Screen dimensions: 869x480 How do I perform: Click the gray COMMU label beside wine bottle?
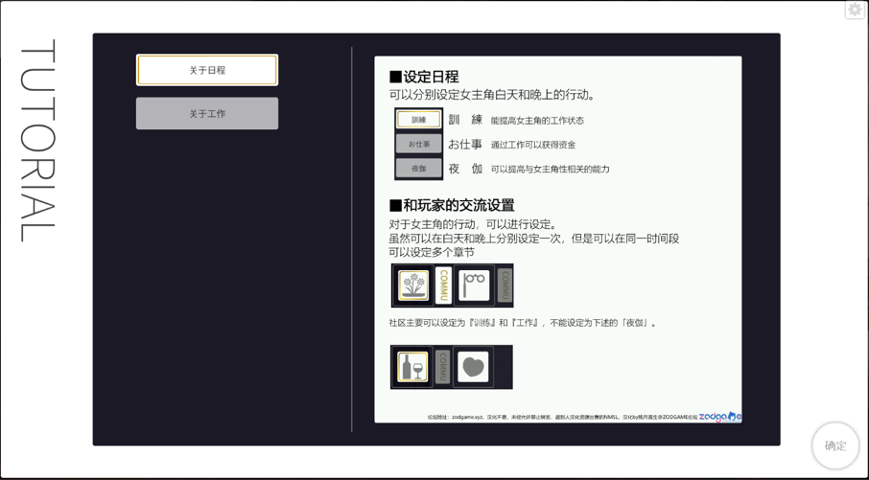(x=442, y=367)
